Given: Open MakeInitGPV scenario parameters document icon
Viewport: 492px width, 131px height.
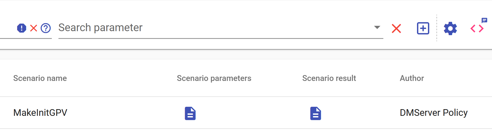Looking at the screenshot, I should pos(190,113).
